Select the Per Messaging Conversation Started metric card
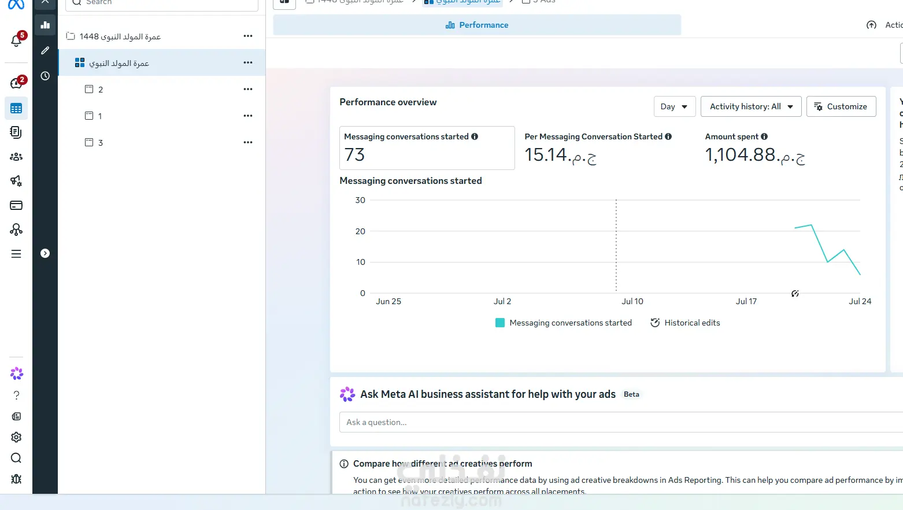 pos(608,148)
